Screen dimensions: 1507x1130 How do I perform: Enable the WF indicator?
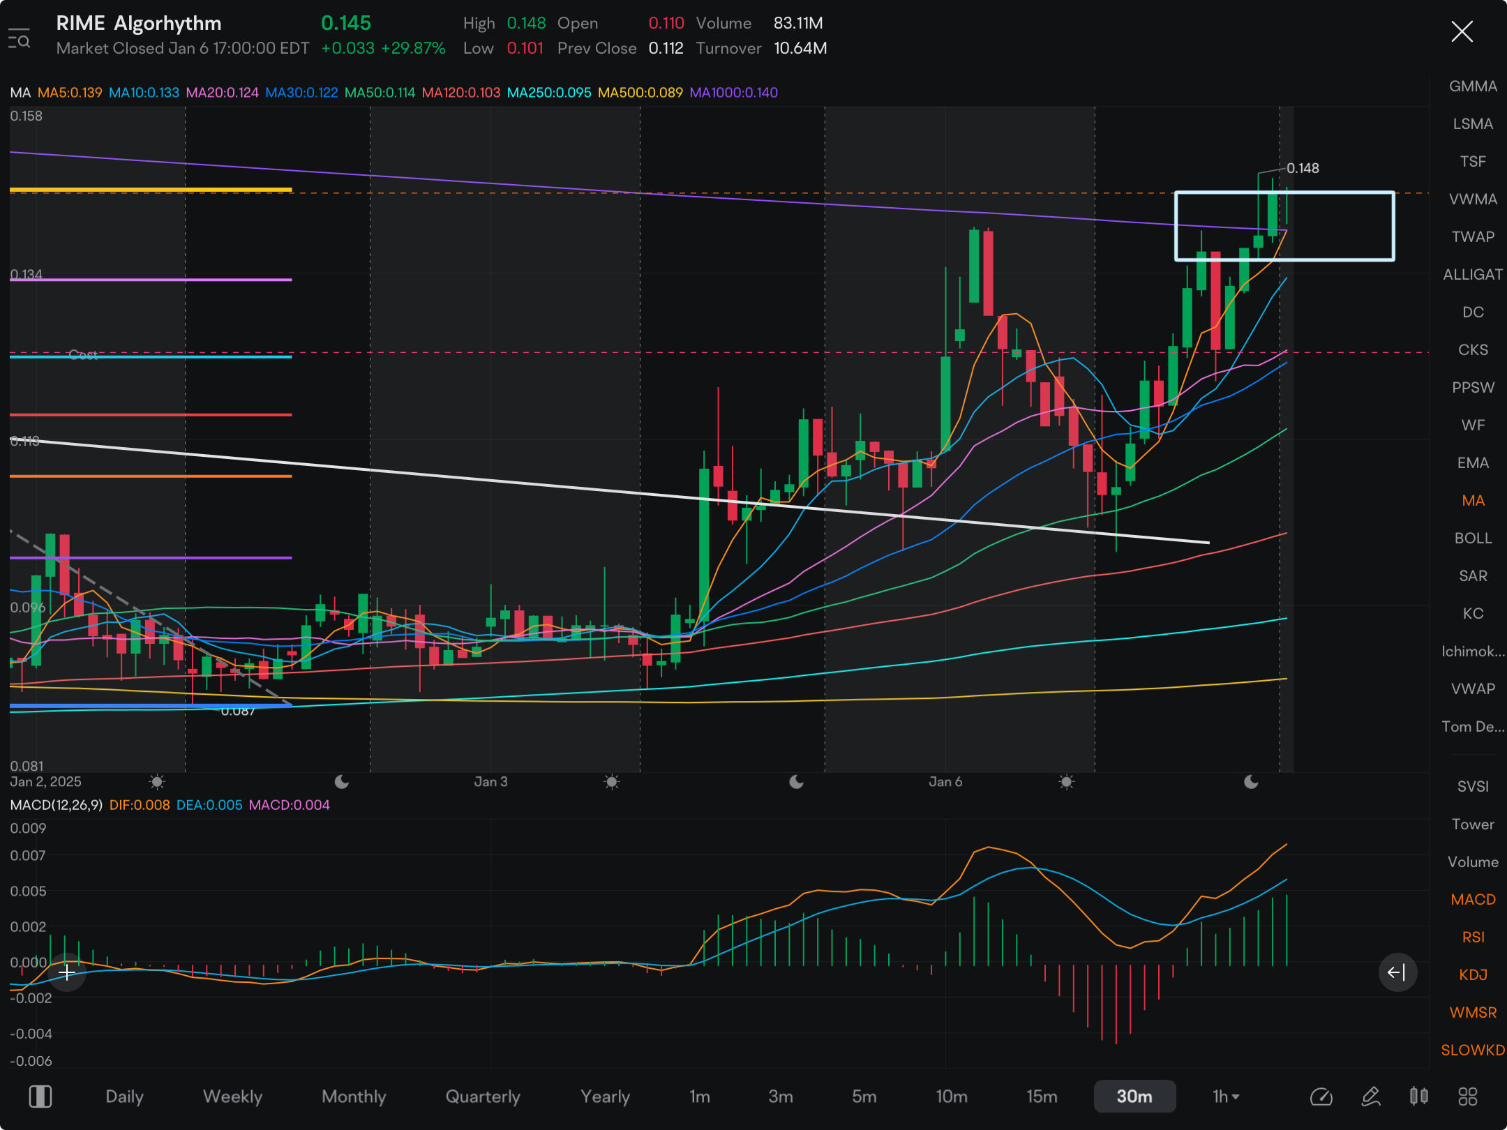(x=1473, y=425)
